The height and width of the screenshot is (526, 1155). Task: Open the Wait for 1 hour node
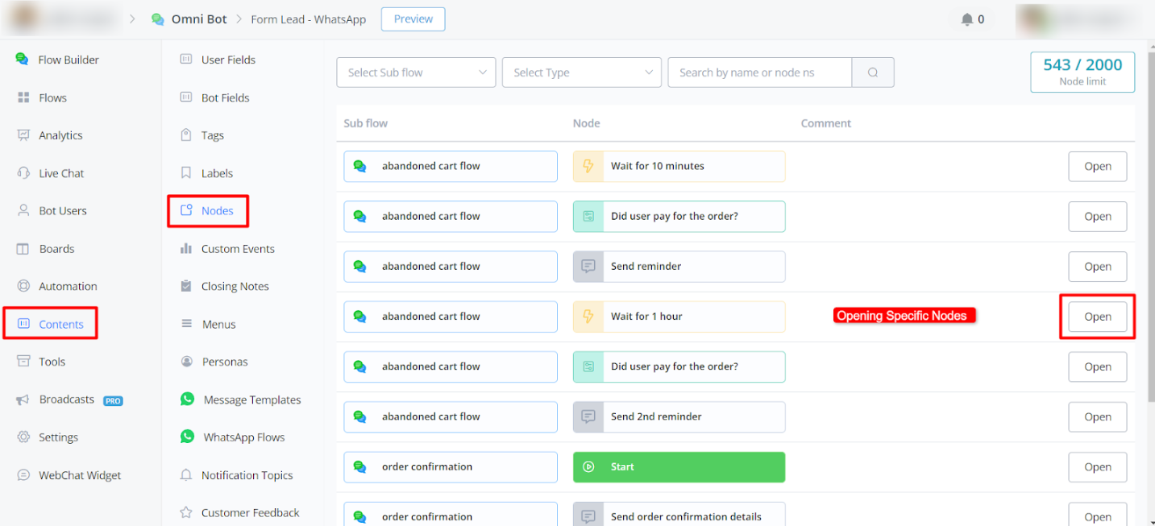1097,317
